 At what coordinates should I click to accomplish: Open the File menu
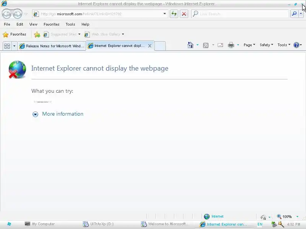point(7,24)
